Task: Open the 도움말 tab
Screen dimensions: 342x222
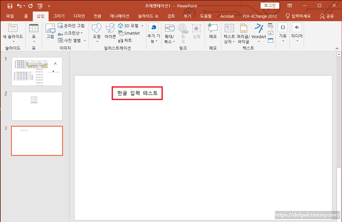Action: click(x=206, y=16)
